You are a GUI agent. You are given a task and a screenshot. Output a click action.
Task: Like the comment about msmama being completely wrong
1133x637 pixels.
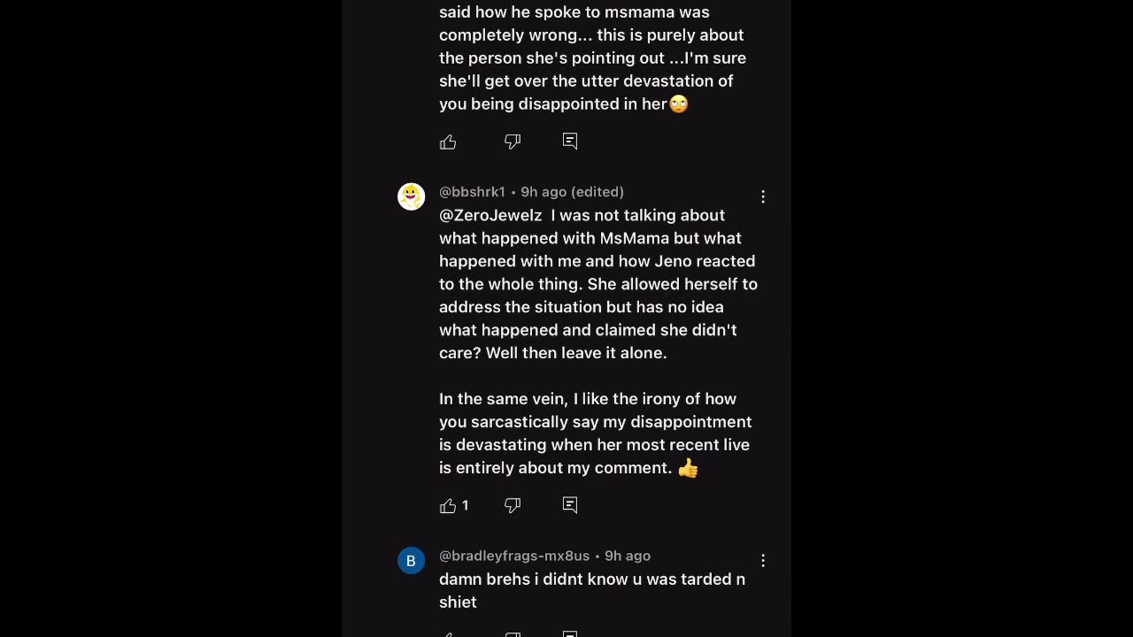coord(448,142)
